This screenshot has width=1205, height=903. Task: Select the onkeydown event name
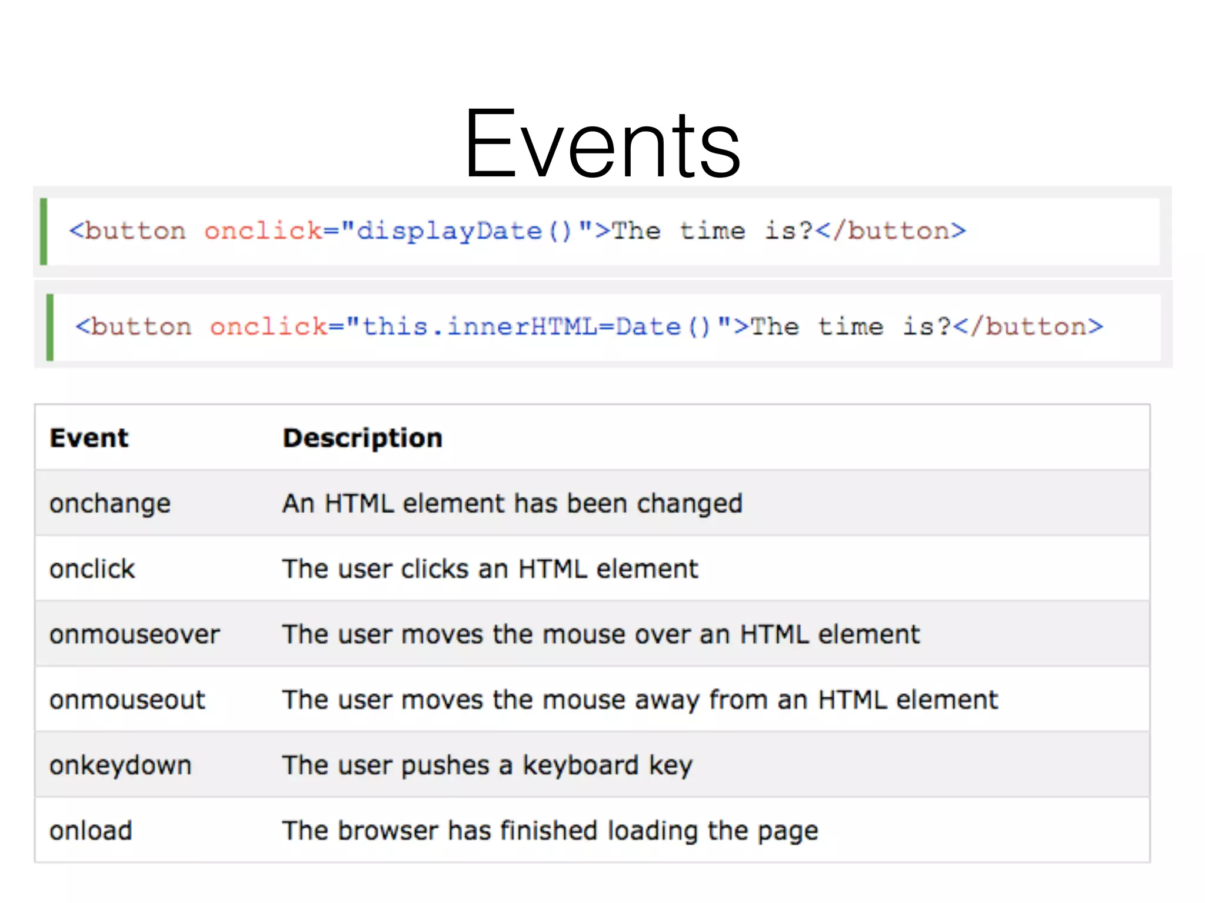tap(120, 765)
